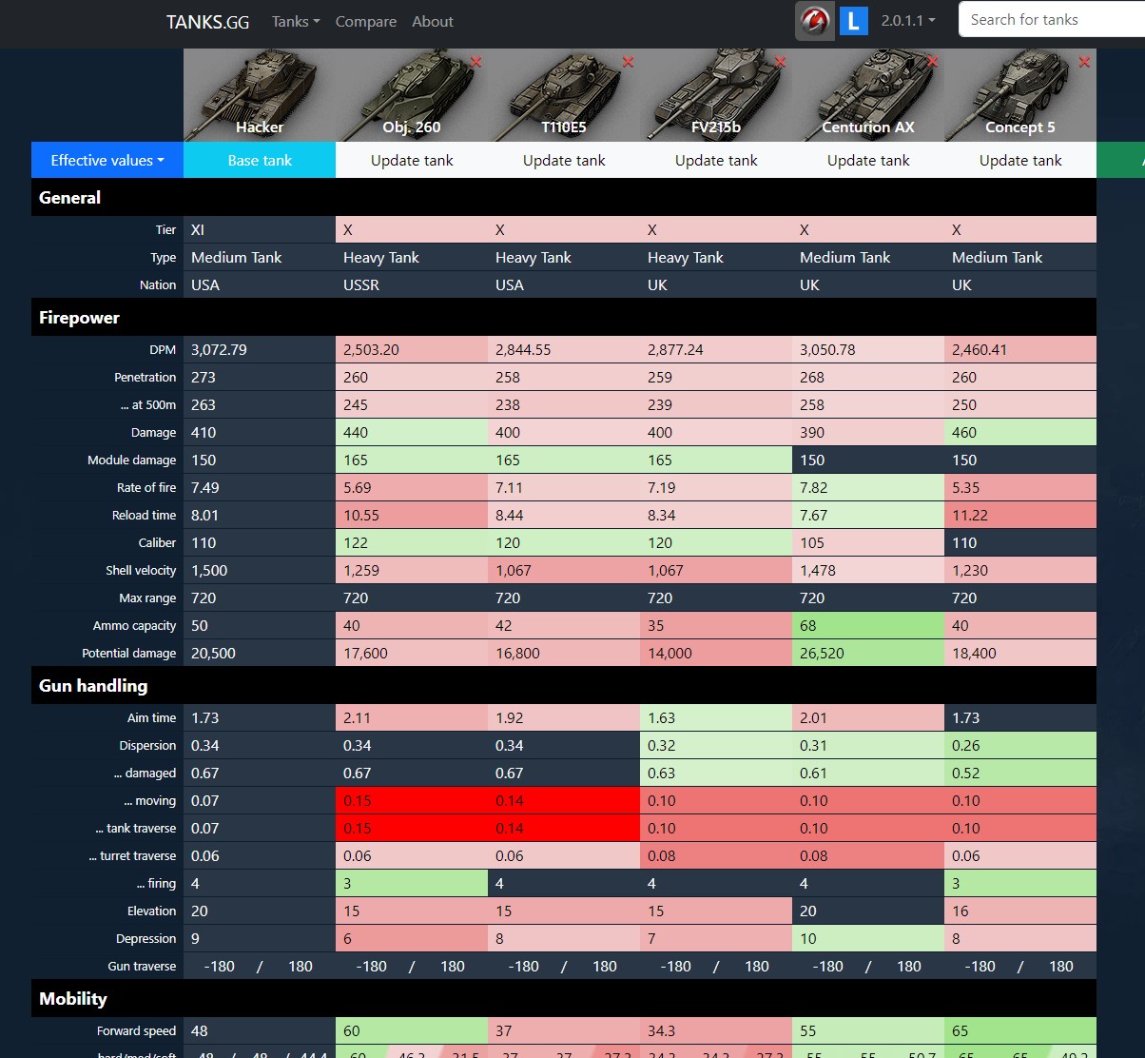Screen dimensions: 1145x1058
Task: Open the Tanks dropdown menu
Action: (296, 21)
